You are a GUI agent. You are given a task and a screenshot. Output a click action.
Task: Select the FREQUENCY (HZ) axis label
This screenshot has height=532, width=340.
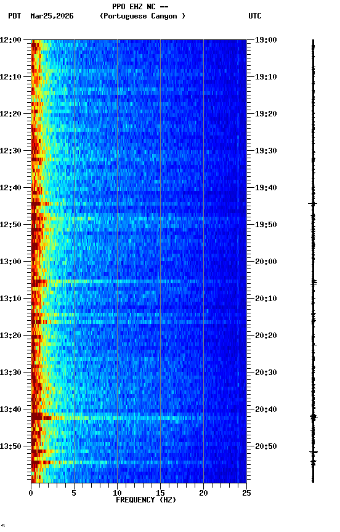click(x=146, y=501)
